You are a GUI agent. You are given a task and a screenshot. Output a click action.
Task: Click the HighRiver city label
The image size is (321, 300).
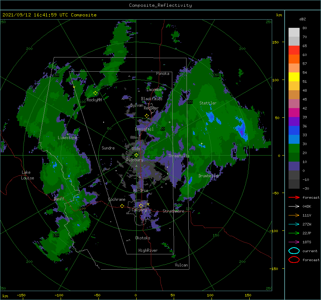coord(148,250)
